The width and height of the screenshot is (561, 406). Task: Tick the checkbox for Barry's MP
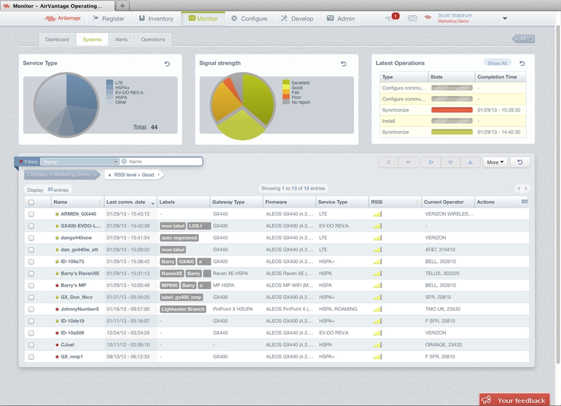[31, 285]
